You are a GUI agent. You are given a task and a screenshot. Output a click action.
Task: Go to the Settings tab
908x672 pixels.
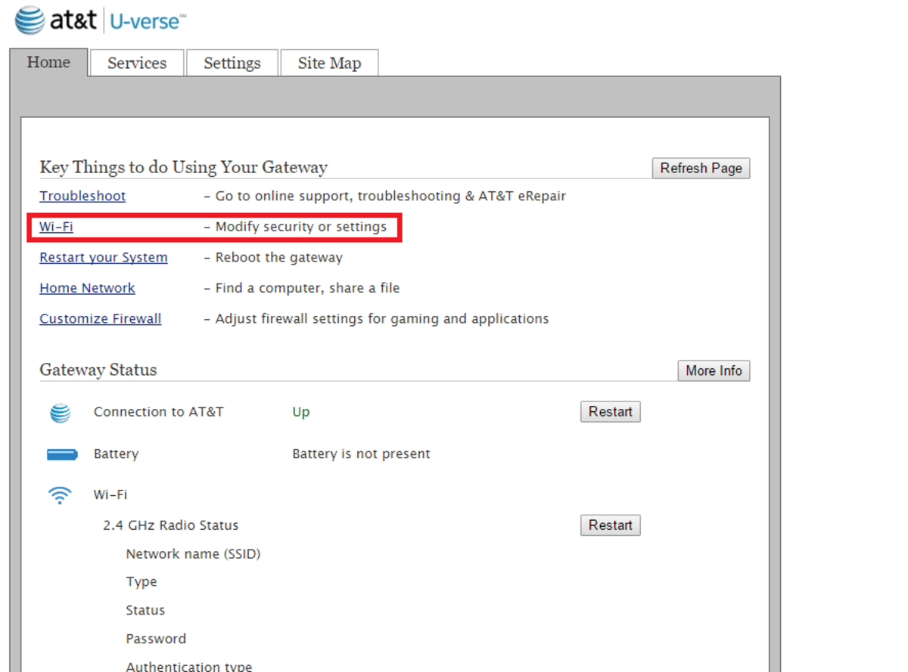tap(232, 63)
